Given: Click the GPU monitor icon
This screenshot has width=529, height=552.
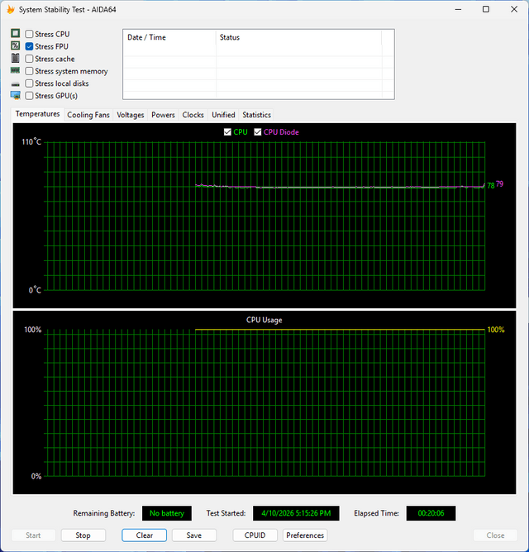Looking at the screenshot, I should (15, 95).
